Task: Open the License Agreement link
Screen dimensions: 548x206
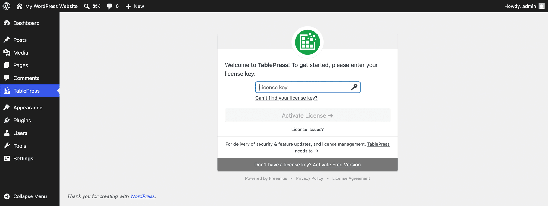Action: (x=351, y=178)
